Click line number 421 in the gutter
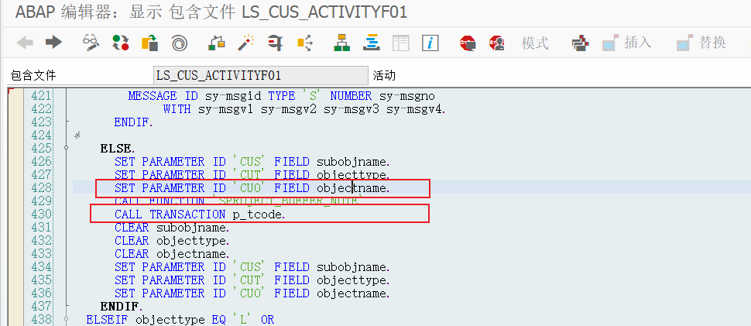This screenshot has height=326, width=751. pos(41,96)
